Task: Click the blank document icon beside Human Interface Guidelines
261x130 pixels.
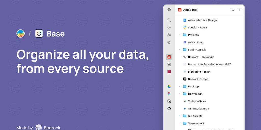Action: click(x=185, y=64)
